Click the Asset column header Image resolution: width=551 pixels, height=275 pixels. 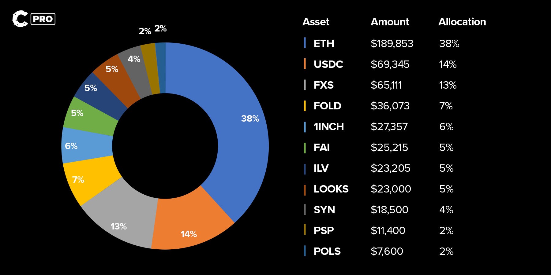(x=316, y=22)
